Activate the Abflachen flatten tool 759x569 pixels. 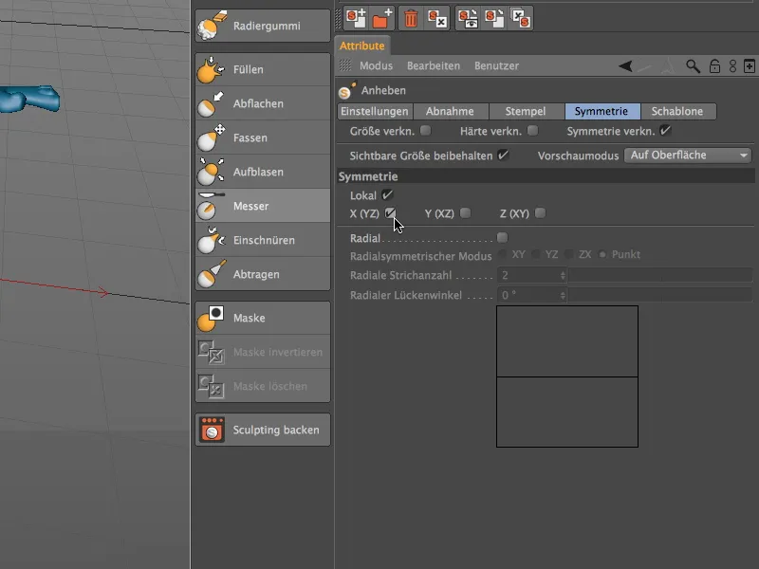point(263,103)
